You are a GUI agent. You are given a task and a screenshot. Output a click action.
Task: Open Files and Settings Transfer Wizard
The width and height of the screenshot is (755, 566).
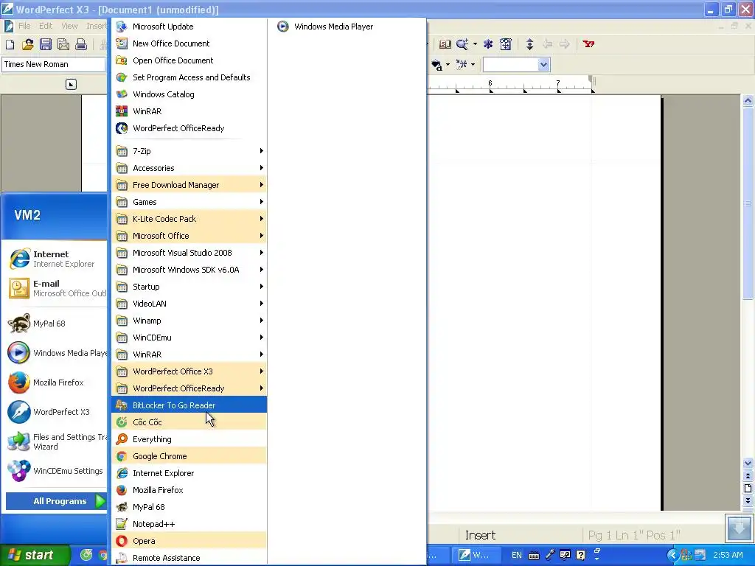[56, 441]
